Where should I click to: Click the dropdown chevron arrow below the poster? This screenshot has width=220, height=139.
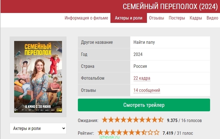click(x=63, y=128)
